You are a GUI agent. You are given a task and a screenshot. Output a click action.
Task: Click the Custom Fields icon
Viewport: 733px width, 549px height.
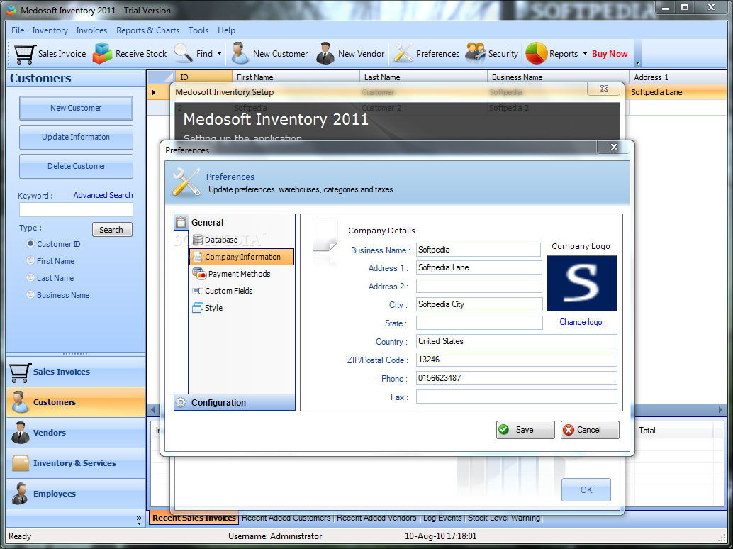pos(197,291)
